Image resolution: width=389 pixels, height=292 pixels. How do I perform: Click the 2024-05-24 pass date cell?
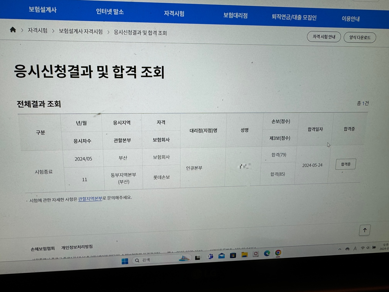[x=312, y=165]
